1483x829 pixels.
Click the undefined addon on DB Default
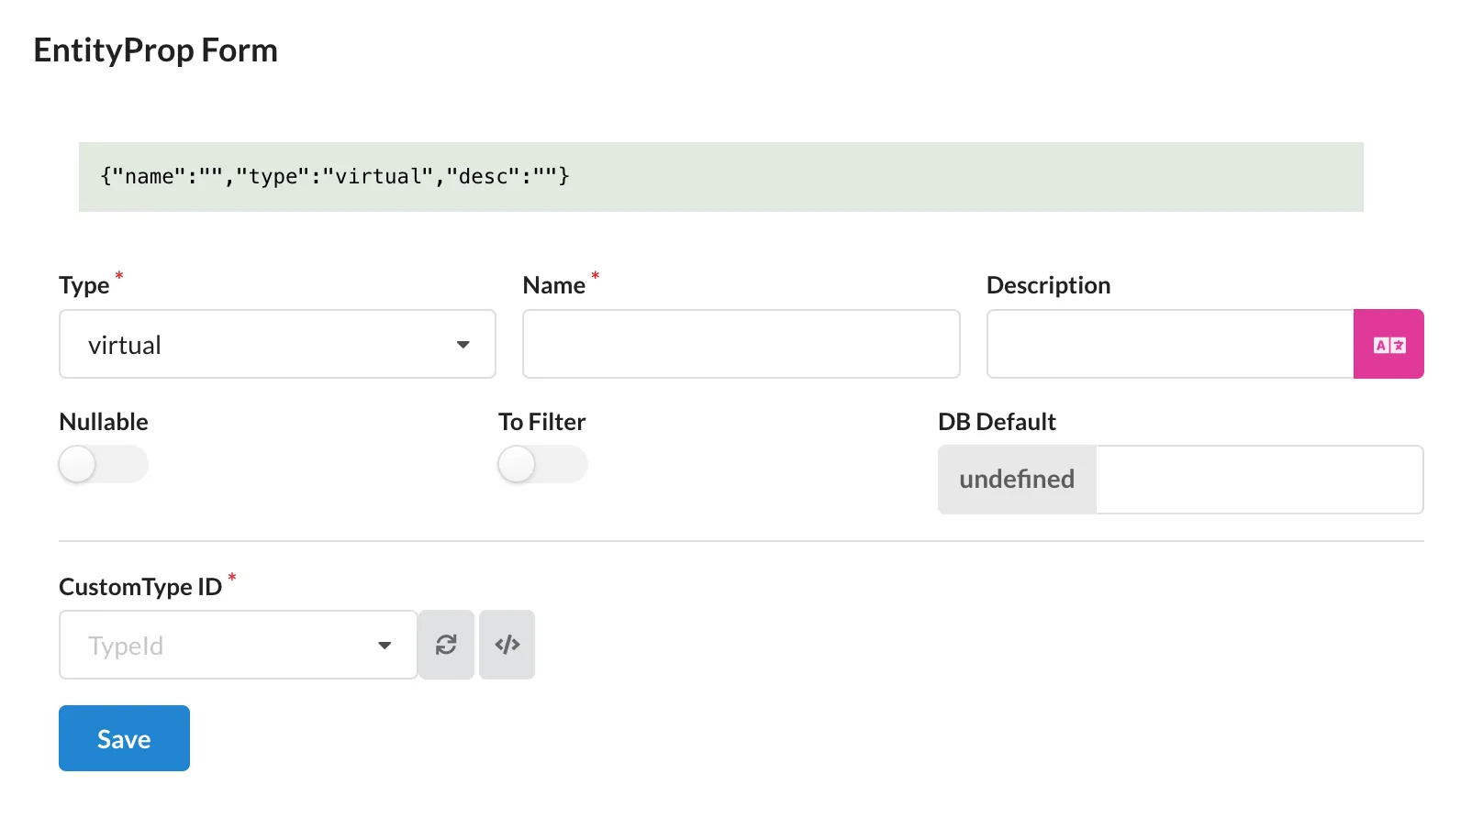click(1017, 480)
